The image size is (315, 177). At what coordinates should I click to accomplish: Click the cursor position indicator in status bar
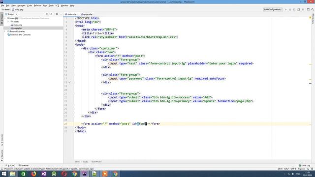point(280,169)
